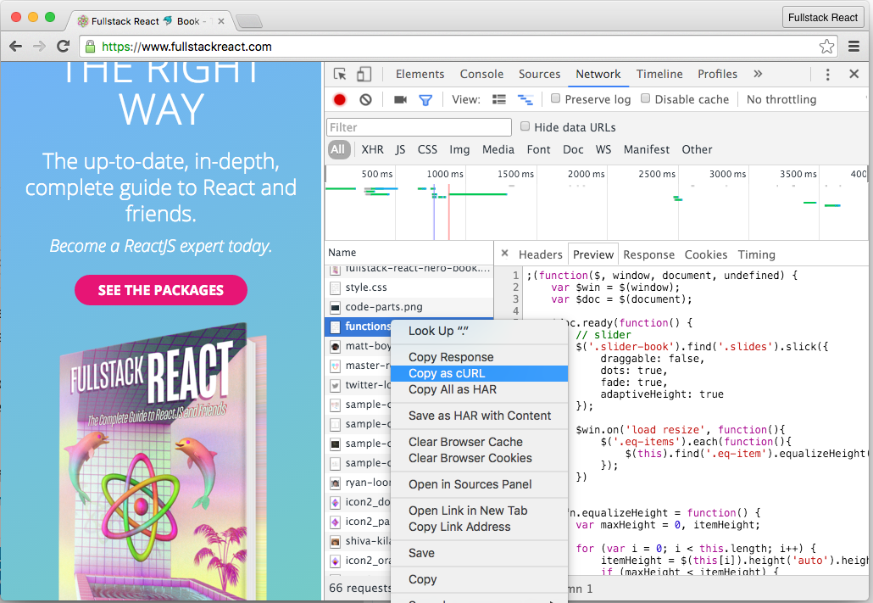Click the capture screenshots camera icon
This screenshot has height=603, width=873.
400,100
